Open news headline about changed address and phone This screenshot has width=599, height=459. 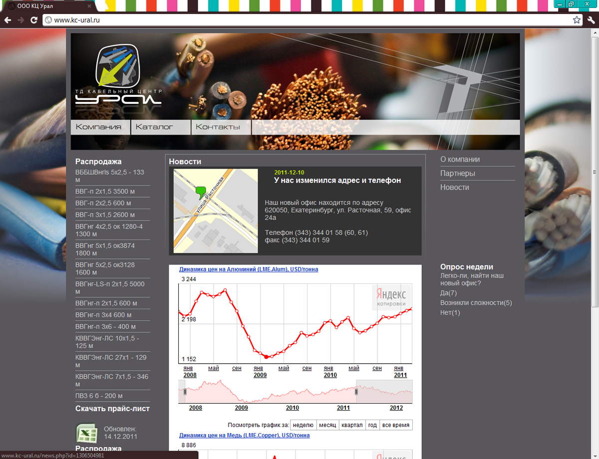(337, 181)
